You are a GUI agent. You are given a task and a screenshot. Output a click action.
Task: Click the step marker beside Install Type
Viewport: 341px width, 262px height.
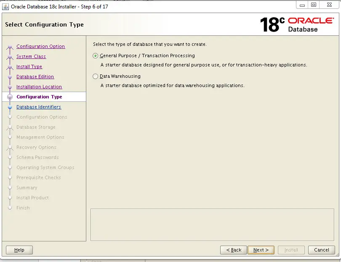10,67
